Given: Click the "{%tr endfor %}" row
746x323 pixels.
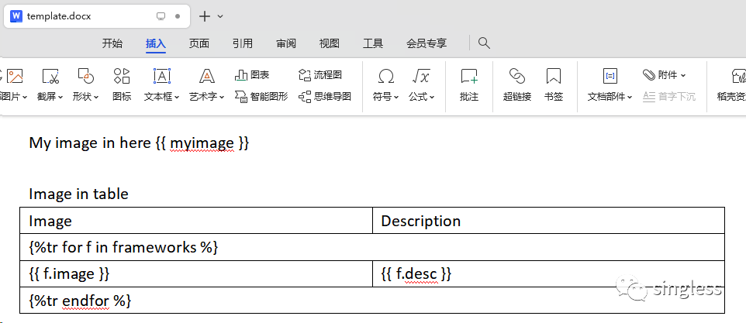Looking at the screenshot, I should pos(372,301).
